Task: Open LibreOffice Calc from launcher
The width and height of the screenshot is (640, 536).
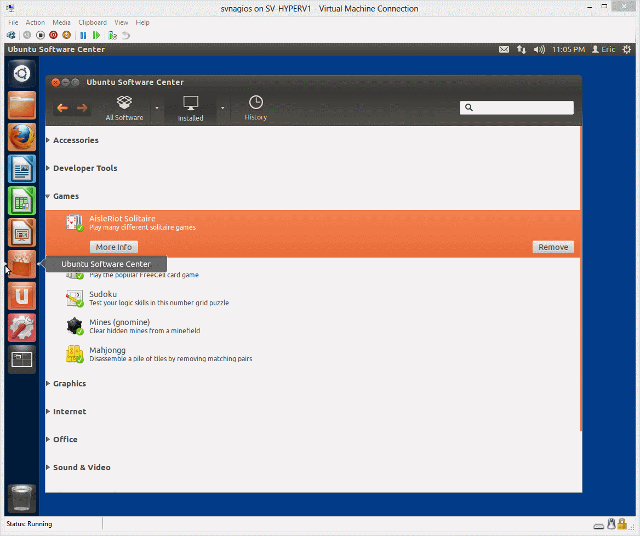Action: pos(21,201)
